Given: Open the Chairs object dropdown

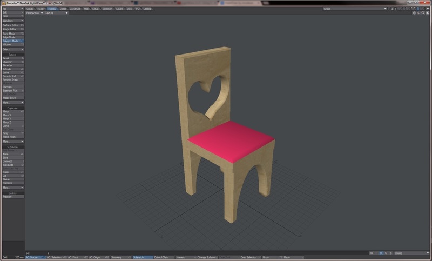Looking at the screenshot, I should click(x=355, y=9).
